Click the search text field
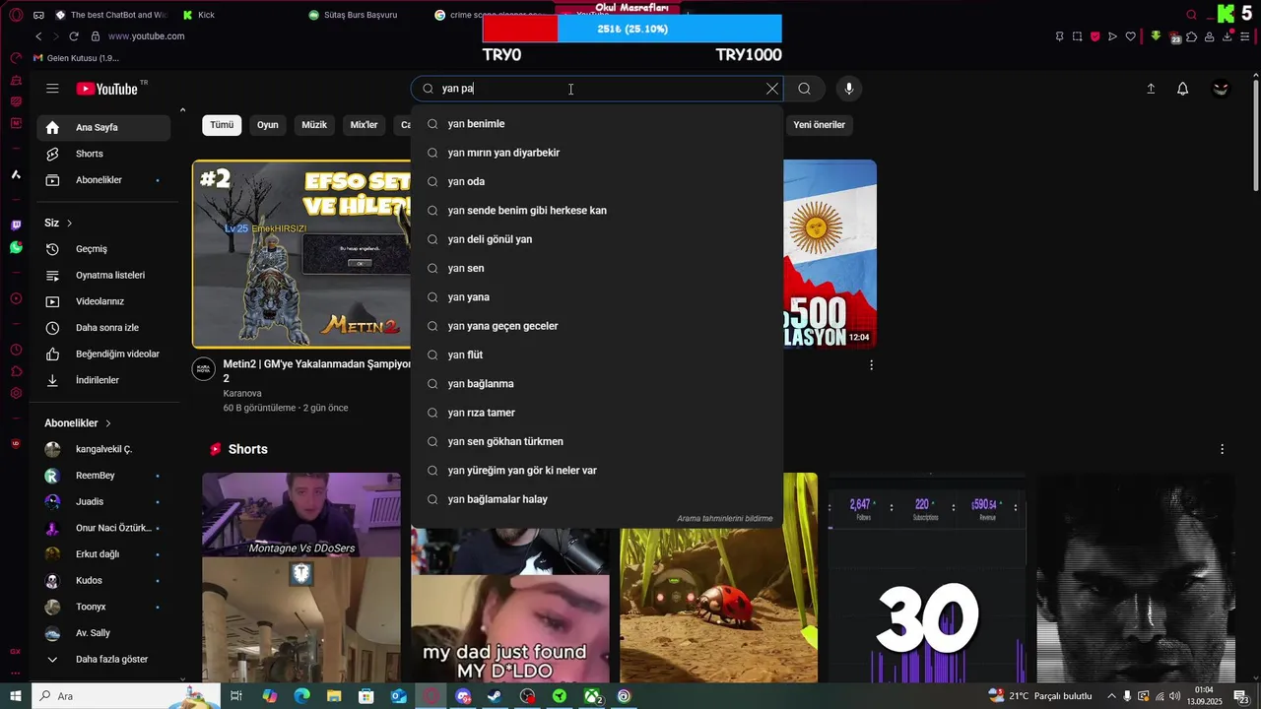The height and width of the screenshot is (709, 1261). [x=597, y=89]
